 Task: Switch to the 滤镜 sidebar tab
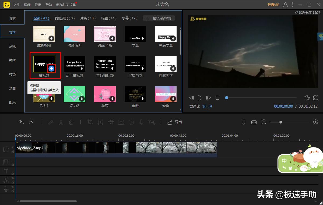[x=12, y=47]
